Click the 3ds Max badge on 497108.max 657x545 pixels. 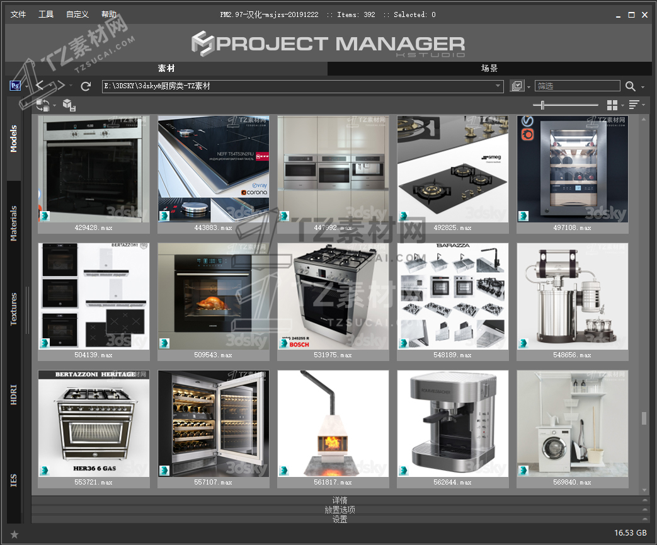[523, 216]
